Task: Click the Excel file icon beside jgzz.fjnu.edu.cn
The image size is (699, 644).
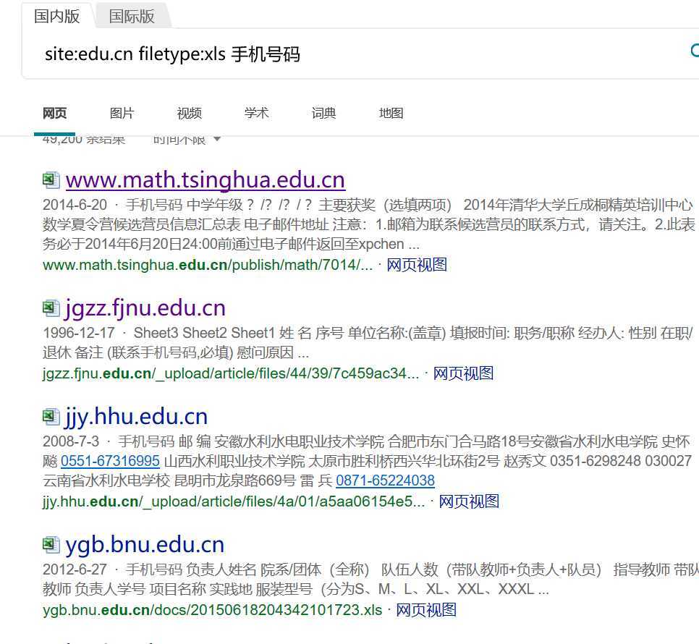Action: (x=51, y=308)
